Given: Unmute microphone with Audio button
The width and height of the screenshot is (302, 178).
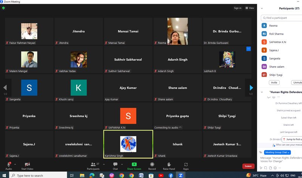Looking at the screenshot, I should tap(8, 164).
